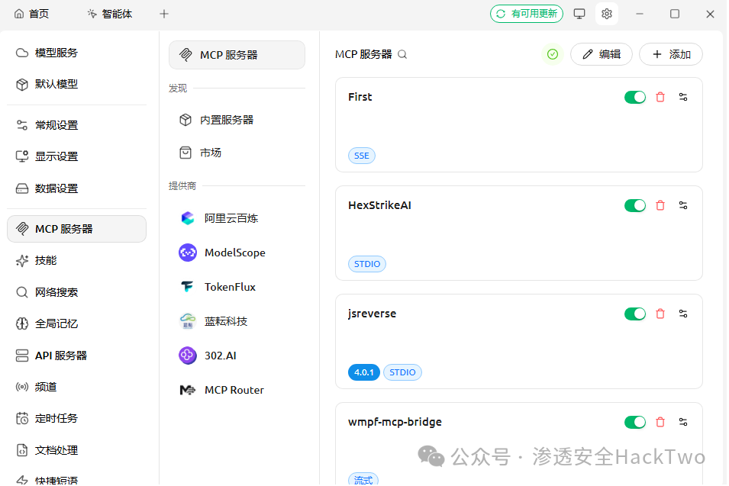Select MCP Router provider
The image size is (729, 486).
click(237, 391)
